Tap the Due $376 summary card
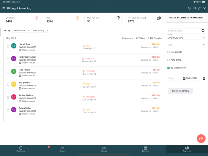Image resolution: width=208 pixels, height=156 pixels. click(x=62, y=20)
